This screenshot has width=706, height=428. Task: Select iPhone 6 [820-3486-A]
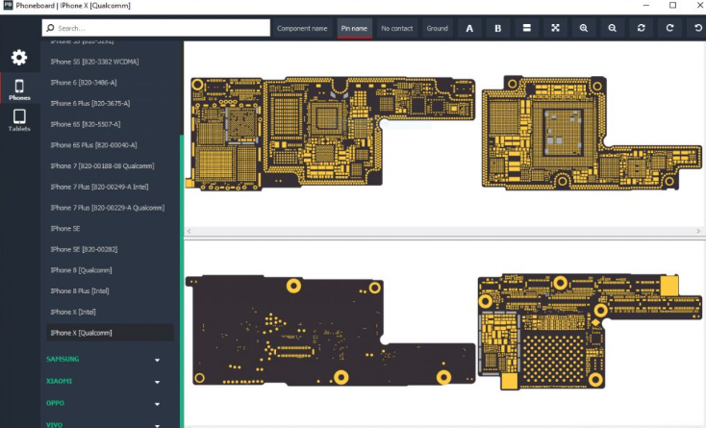tap(84, 83)
